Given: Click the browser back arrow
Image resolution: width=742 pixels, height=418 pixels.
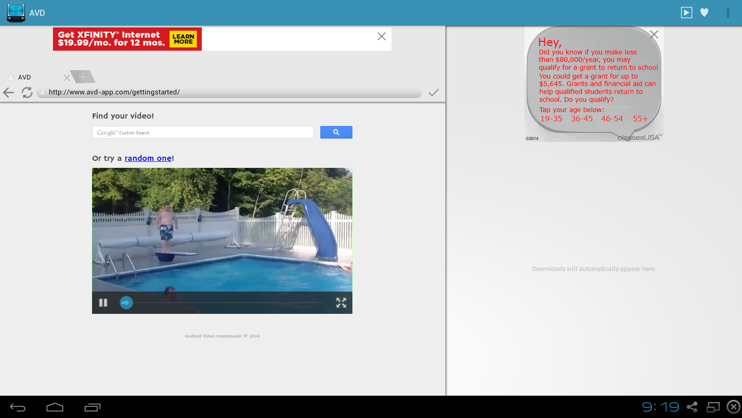Looking at the screenshot, I should 8,93.
